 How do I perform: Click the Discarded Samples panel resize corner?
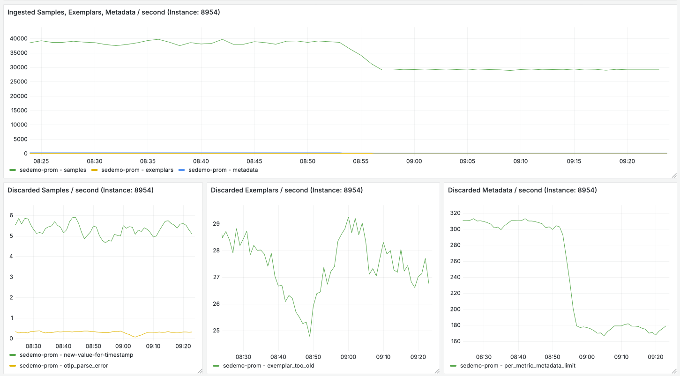point(200,371)
